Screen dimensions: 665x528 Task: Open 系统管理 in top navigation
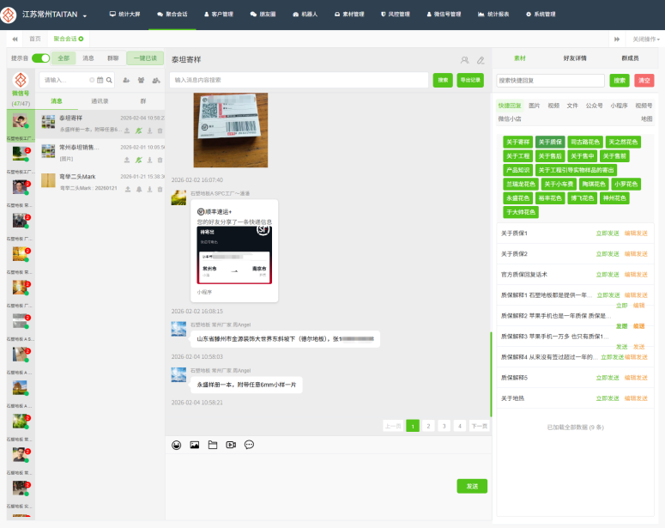point(541,15)
